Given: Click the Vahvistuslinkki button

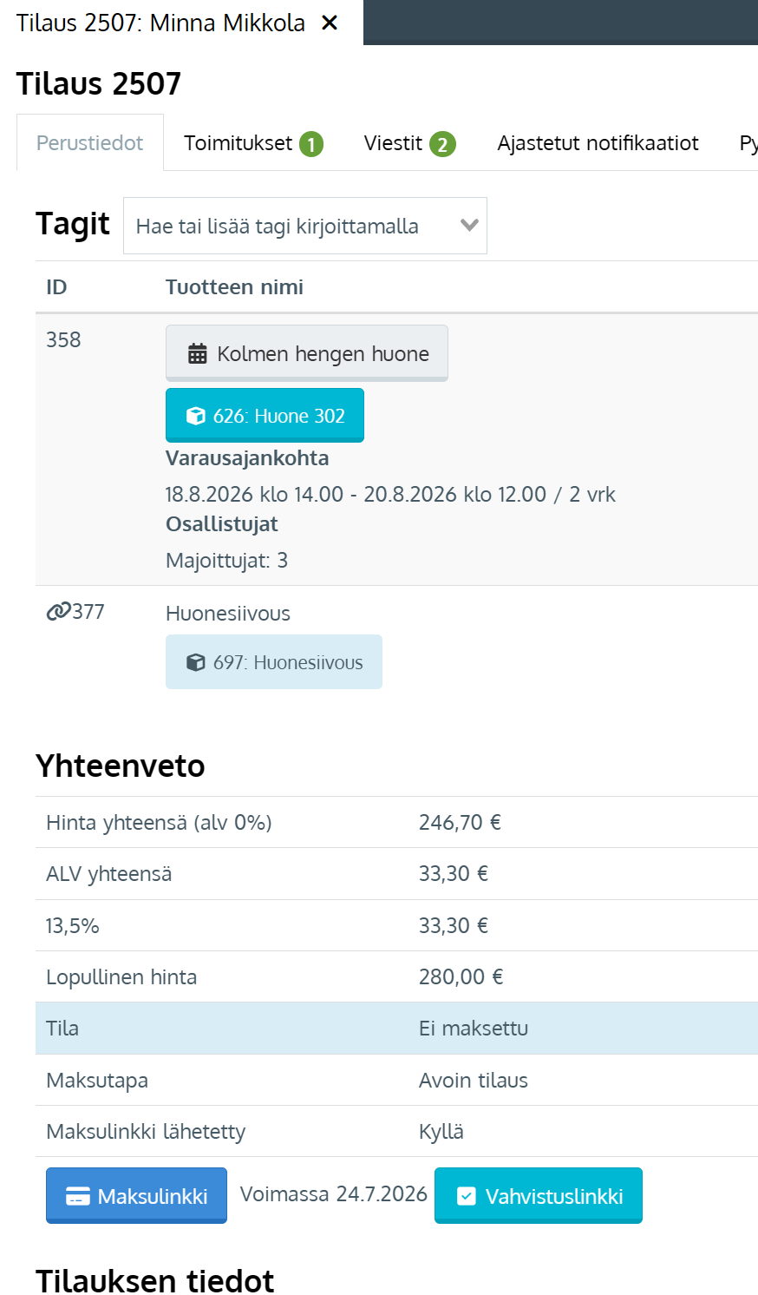Looking at the screenshot, I should pyautogui.click(x=539, y=1196).
